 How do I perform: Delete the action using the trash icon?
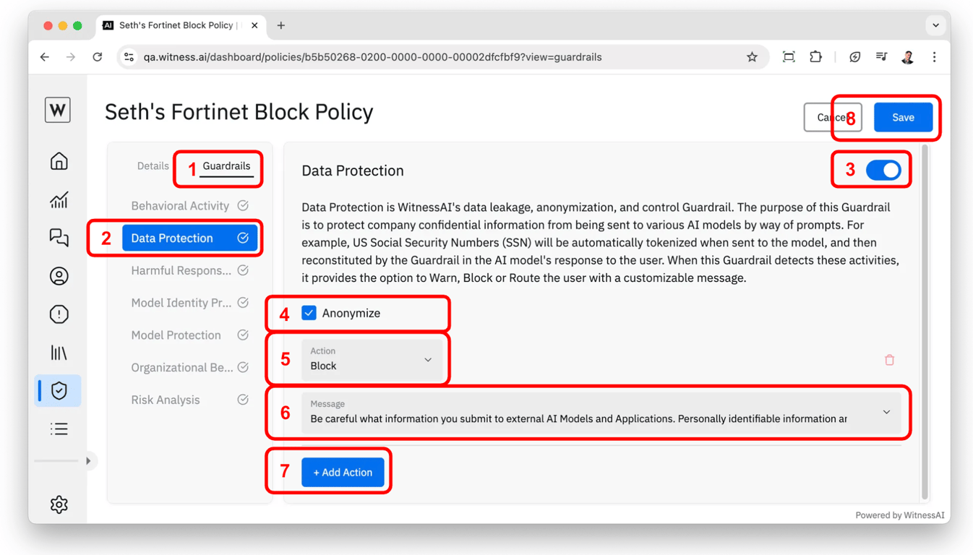pyautogui.click(x=889, y=360)
